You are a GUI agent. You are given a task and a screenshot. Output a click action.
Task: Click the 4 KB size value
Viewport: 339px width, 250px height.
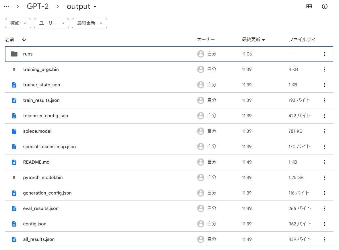pyautogui.click(x=293, y=70)
